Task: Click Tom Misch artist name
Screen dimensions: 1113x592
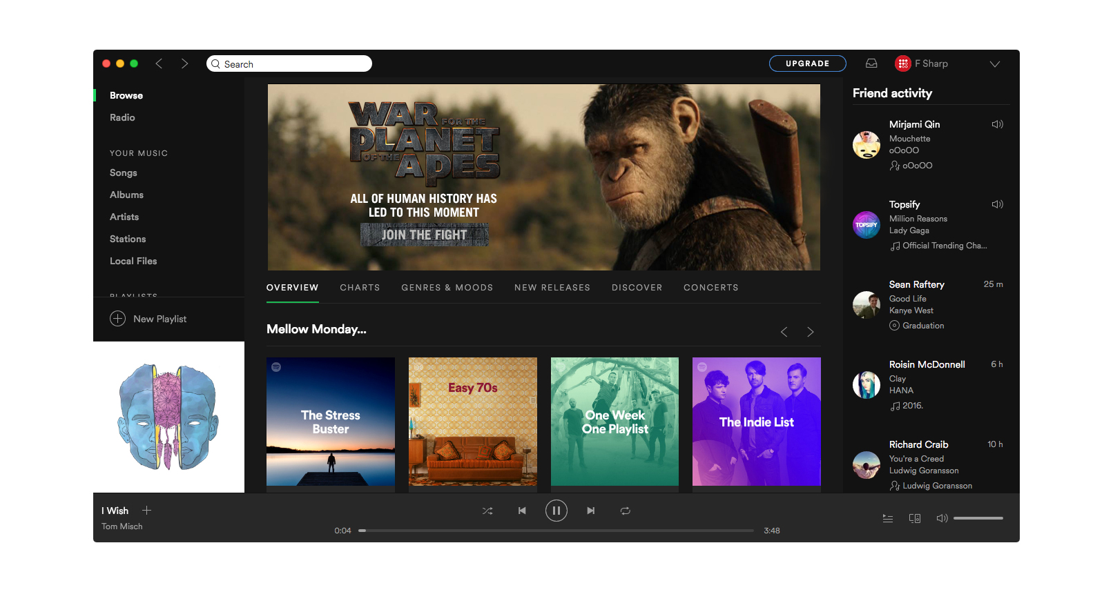Action: (122, 526)
